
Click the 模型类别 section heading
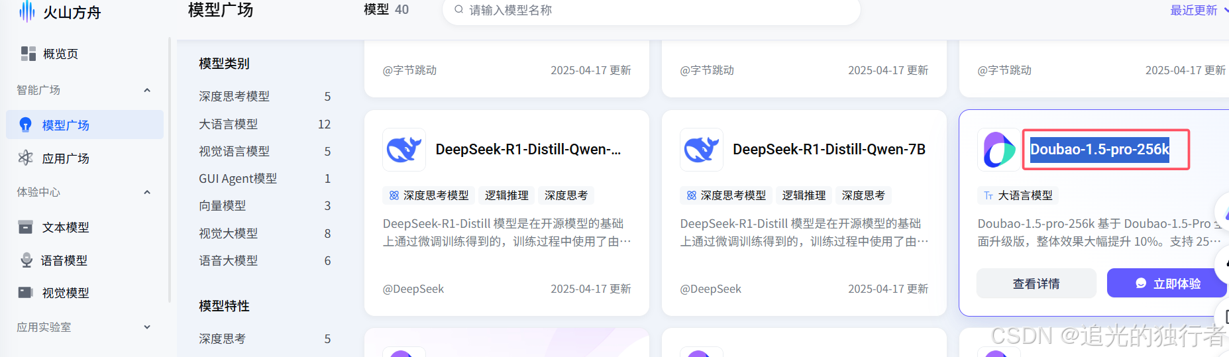pyautogui.click(x=224, y=64)
